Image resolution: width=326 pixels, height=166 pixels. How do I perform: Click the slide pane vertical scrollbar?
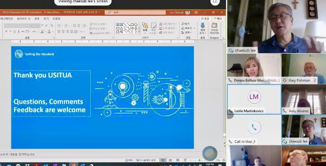coord(224,89)
